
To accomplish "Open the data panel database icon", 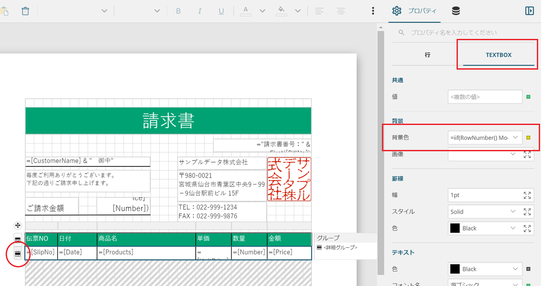I will point(456,11).
